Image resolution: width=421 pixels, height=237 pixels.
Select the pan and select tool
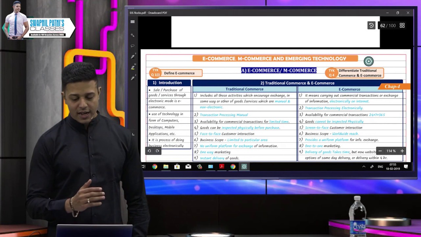pos(133,35)
